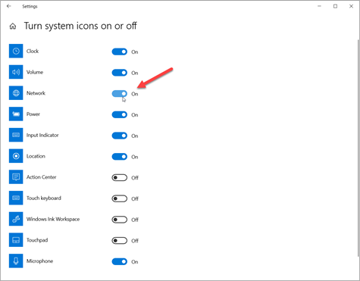
Task: Click the Power label text
Action: pyautogui.click(x=33, y=114)
